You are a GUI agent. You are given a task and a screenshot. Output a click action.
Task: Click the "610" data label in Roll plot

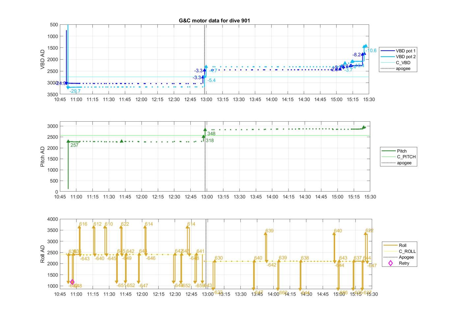click(109, 224)
